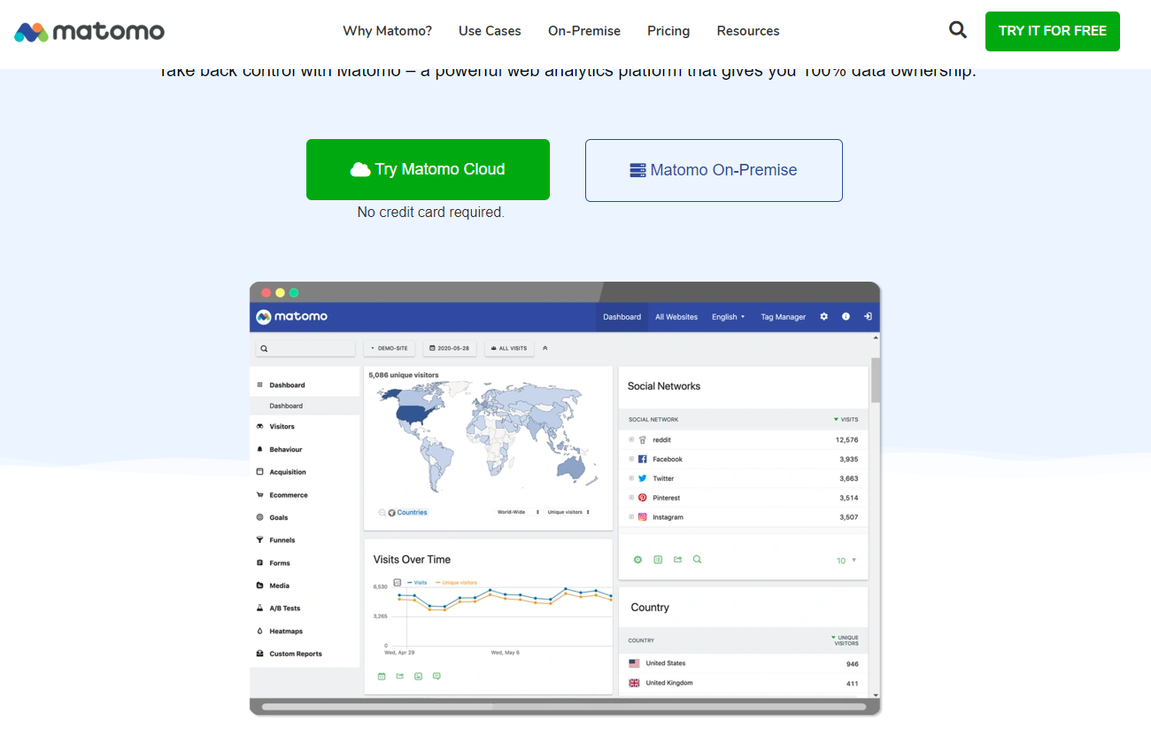Screen dimensions: 1151x744
Task: Click the reddit icon in Social Networks
Action: pyautogui.click(x=643, y=439)
